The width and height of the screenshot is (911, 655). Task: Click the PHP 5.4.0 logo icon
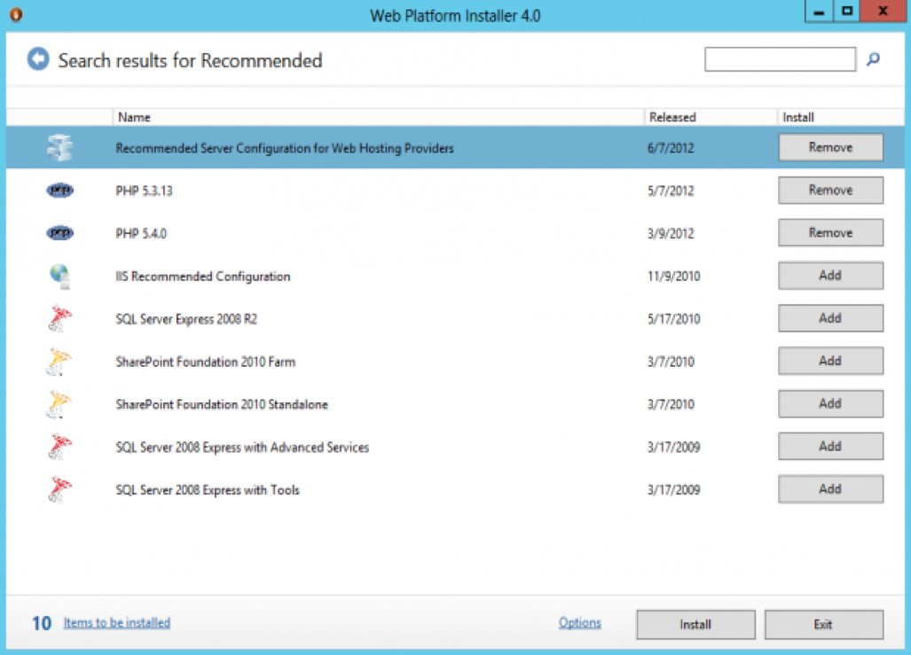tap(59, 233)
